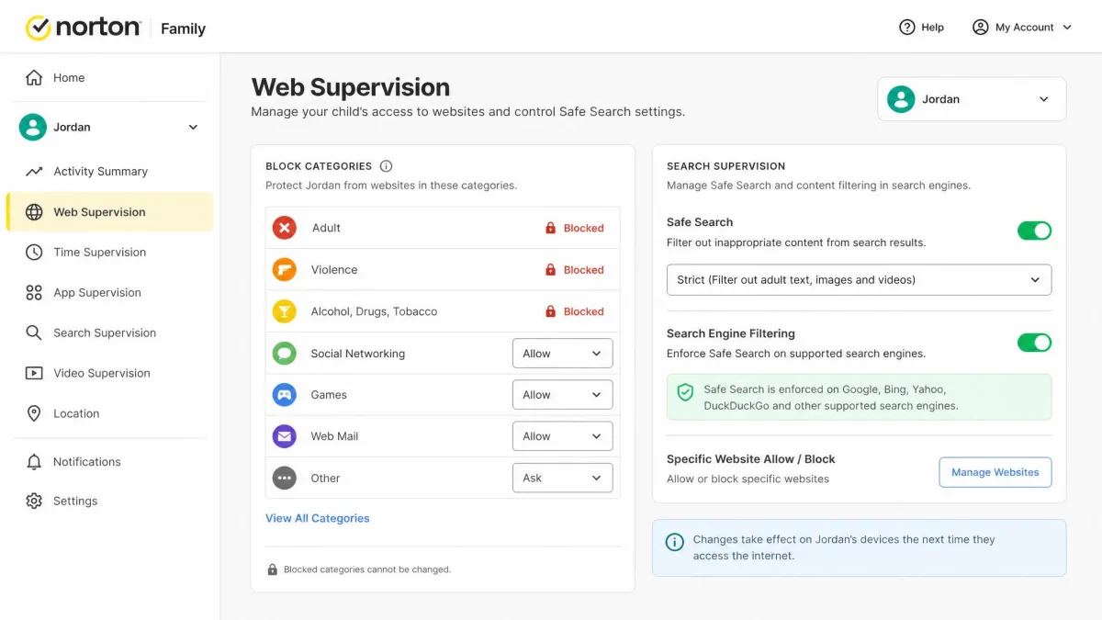The image size is (1102, 620).
Task: Open the Web Mail Allow dropdown
Action: (x=562, y=436)
